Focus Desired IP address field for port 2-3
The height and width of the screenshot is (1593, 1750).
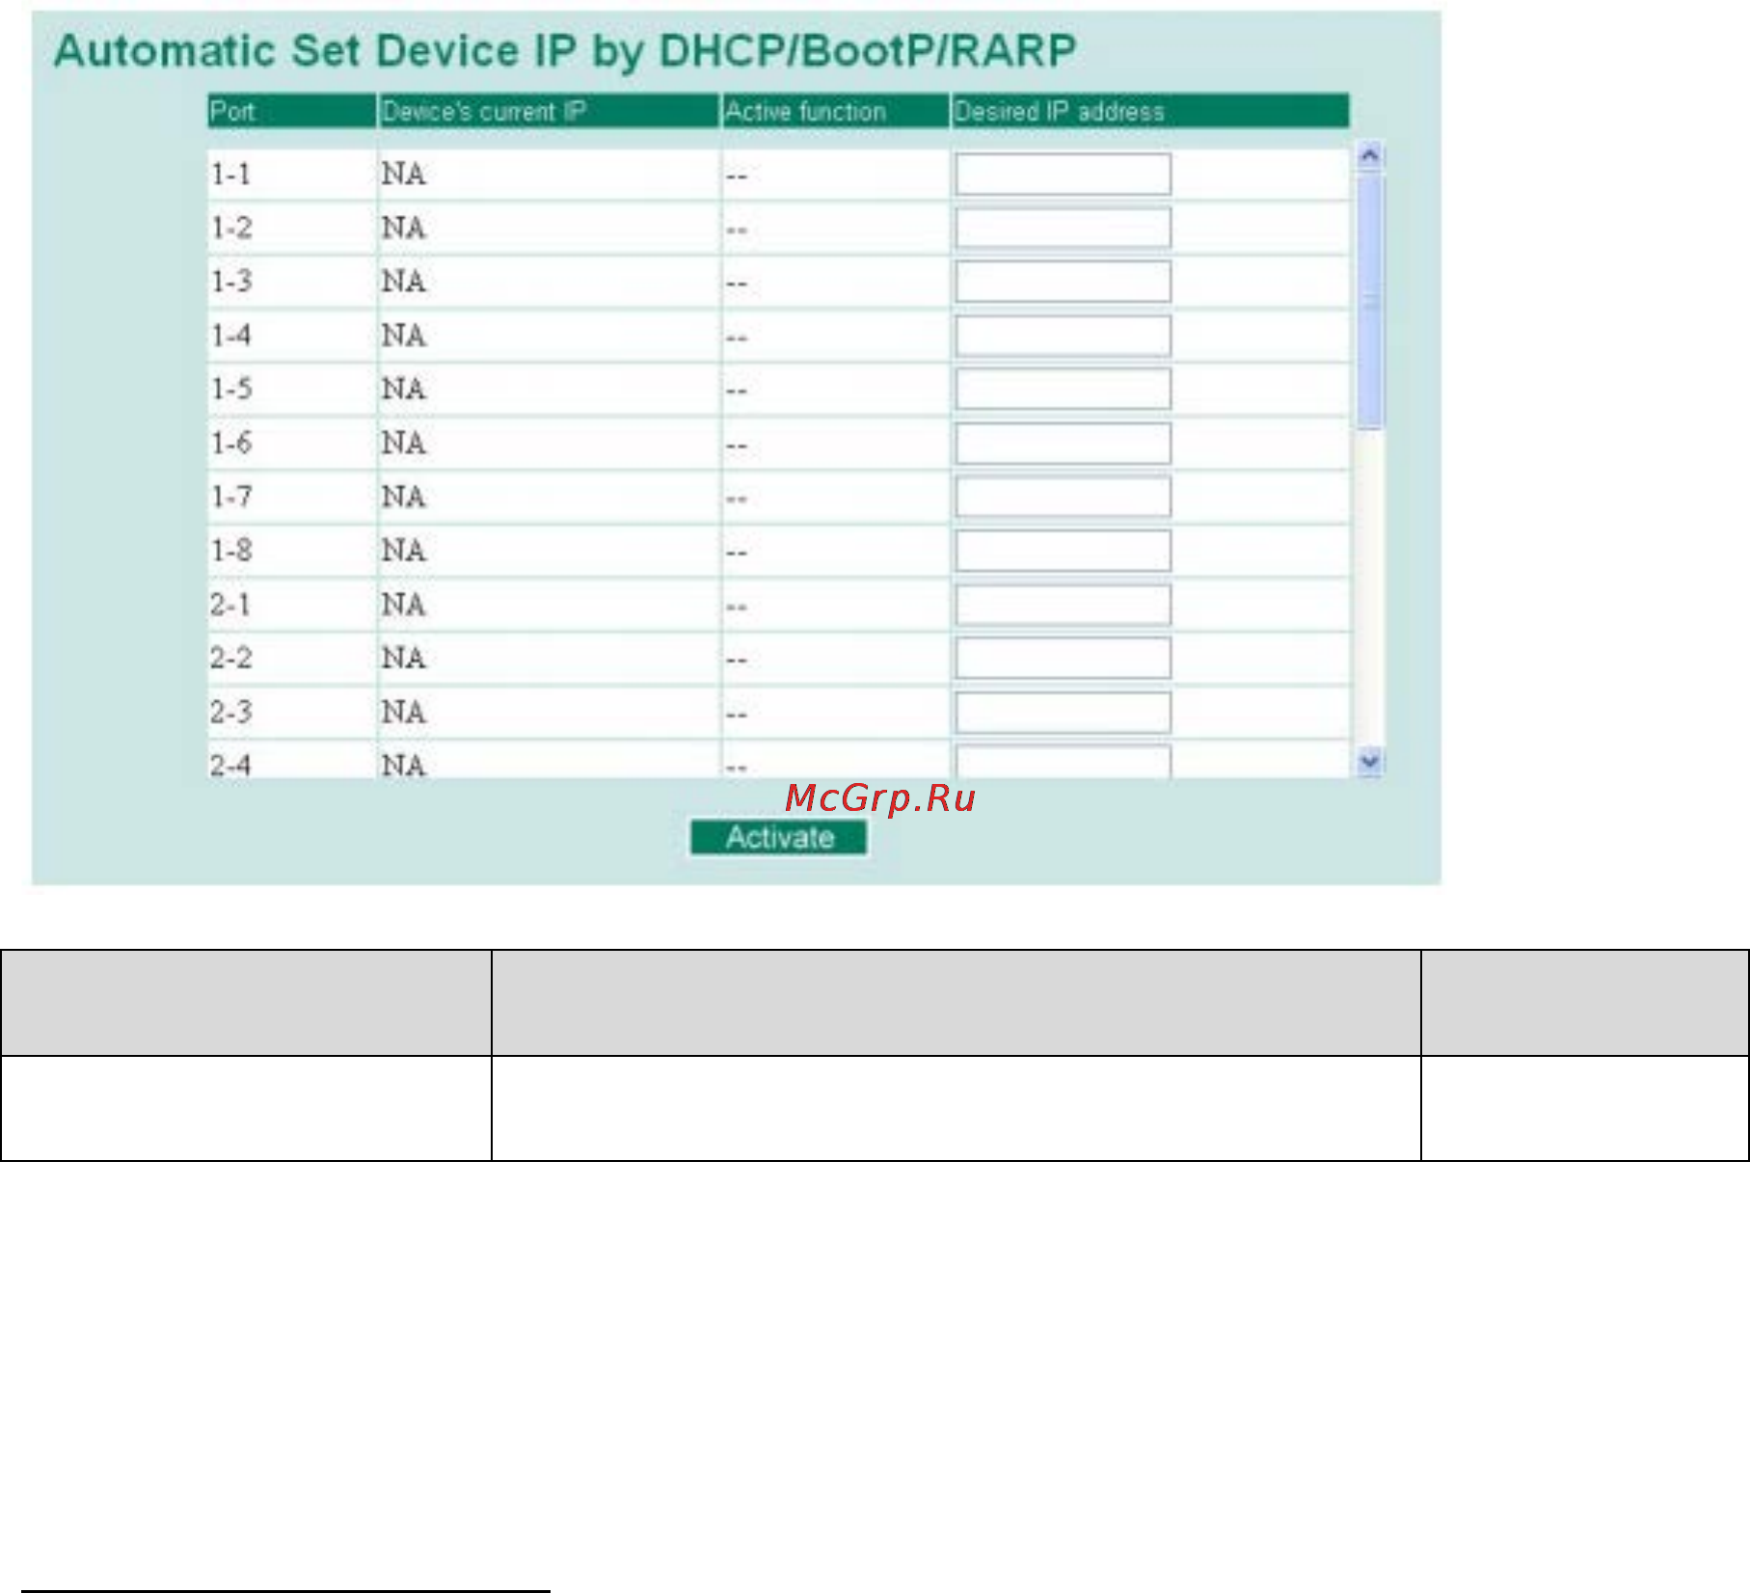1063,713
